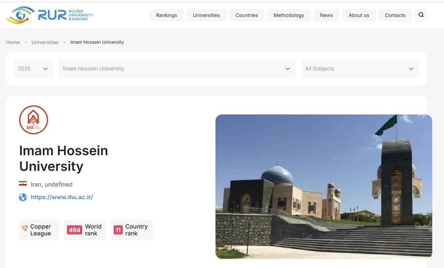Select the Methodology menu item
Screen dimensions: 444x268
pos(289,15)
